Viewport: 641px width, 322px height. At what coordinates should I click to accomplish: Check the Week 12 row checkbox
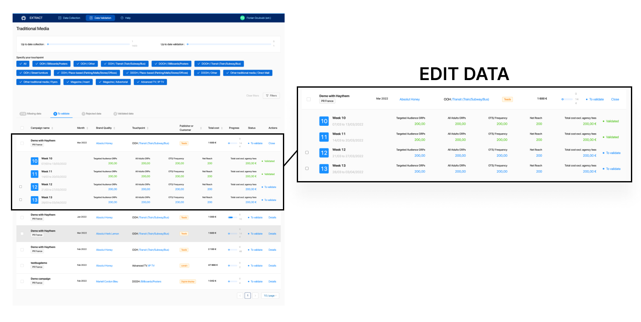[20, 187]
